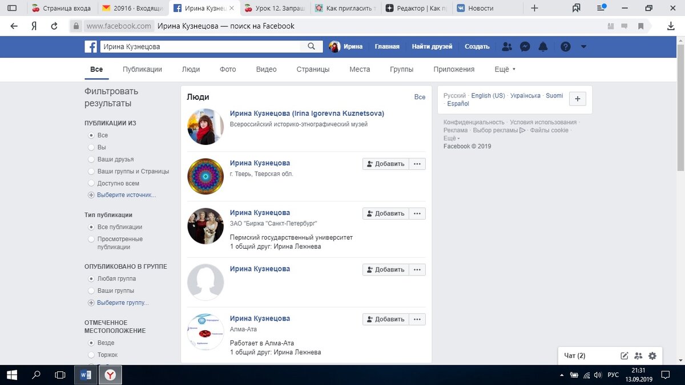This screenshot has width=685, height=385.
Task: Click 'Все' link in Люди section
Action: (420, 97)
